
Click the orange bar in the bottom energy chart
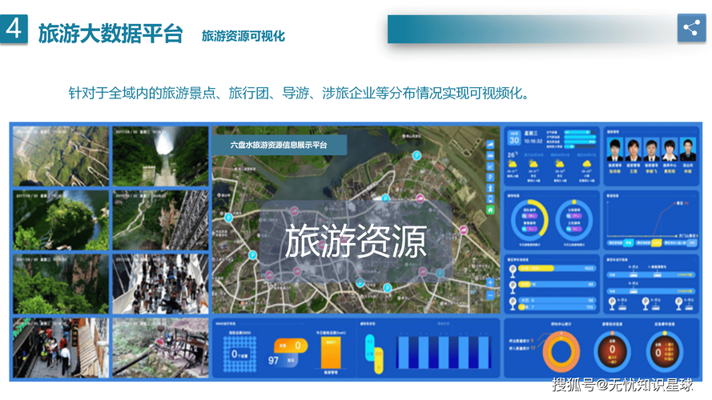(331, 353)
